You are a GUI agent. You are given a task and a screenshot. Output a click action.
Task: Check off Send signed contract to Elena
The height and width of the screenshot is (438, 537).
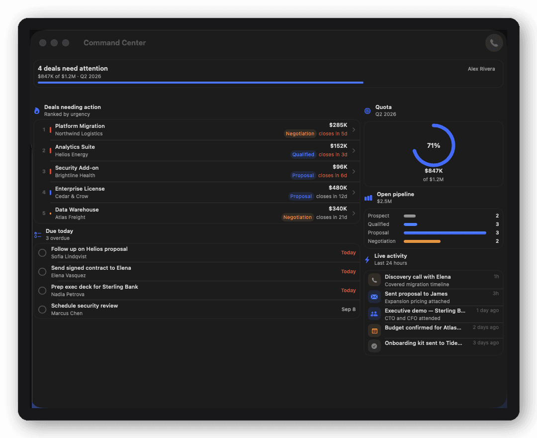tap(42, 272)
